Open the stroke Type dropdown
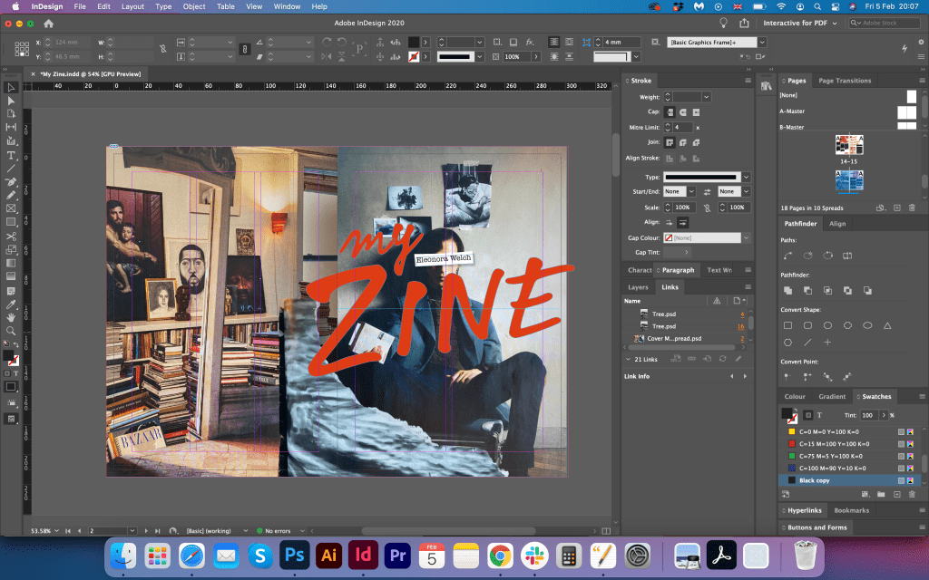 click(746, 177)
